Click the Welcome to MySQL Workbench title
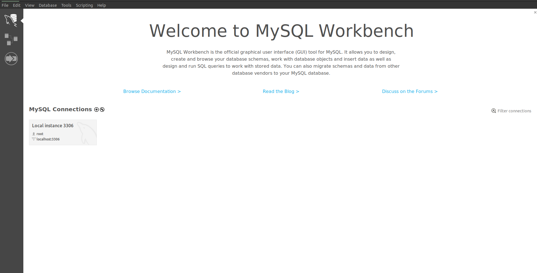Viewport: 537px width, 273px height. (281, 31)
